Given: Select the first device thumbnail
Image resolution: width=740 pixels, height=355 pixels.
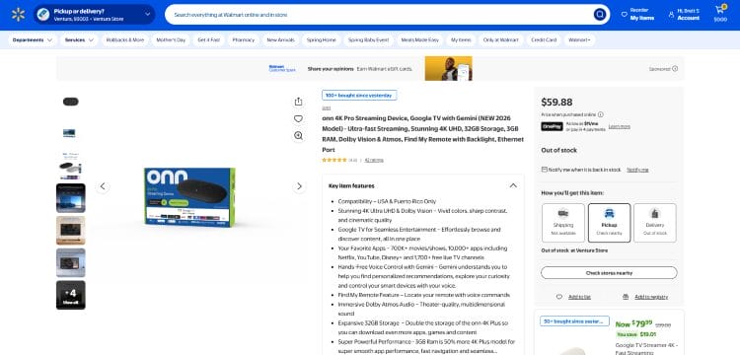Looking at the screenshot, I should pos(71,102).
